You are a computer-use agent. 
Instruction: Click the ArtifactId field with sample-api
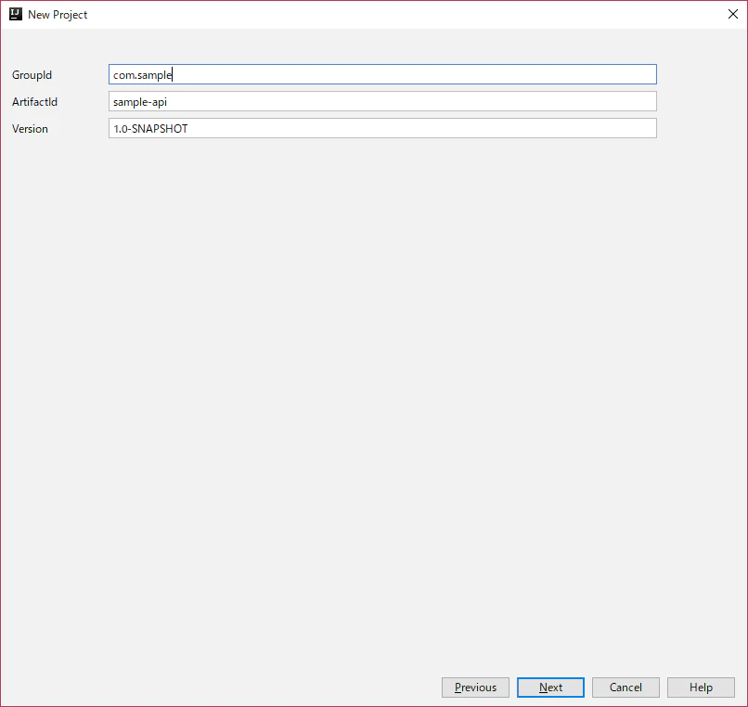click(382, 101)
